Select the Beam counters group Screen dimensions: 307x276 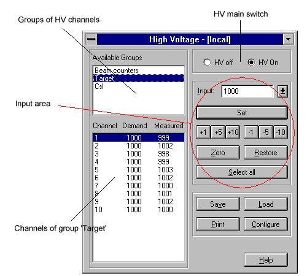[139, 71]
